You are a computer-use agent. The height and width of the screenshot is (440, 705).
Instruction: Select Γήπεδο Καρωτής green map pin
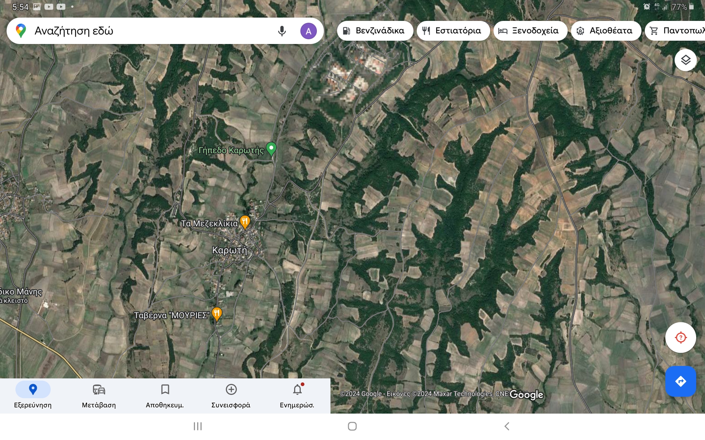tap(271, 149)
